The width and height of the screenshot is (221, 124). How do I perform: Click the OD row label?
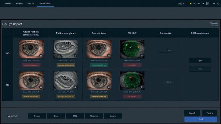tap(8, 53)
